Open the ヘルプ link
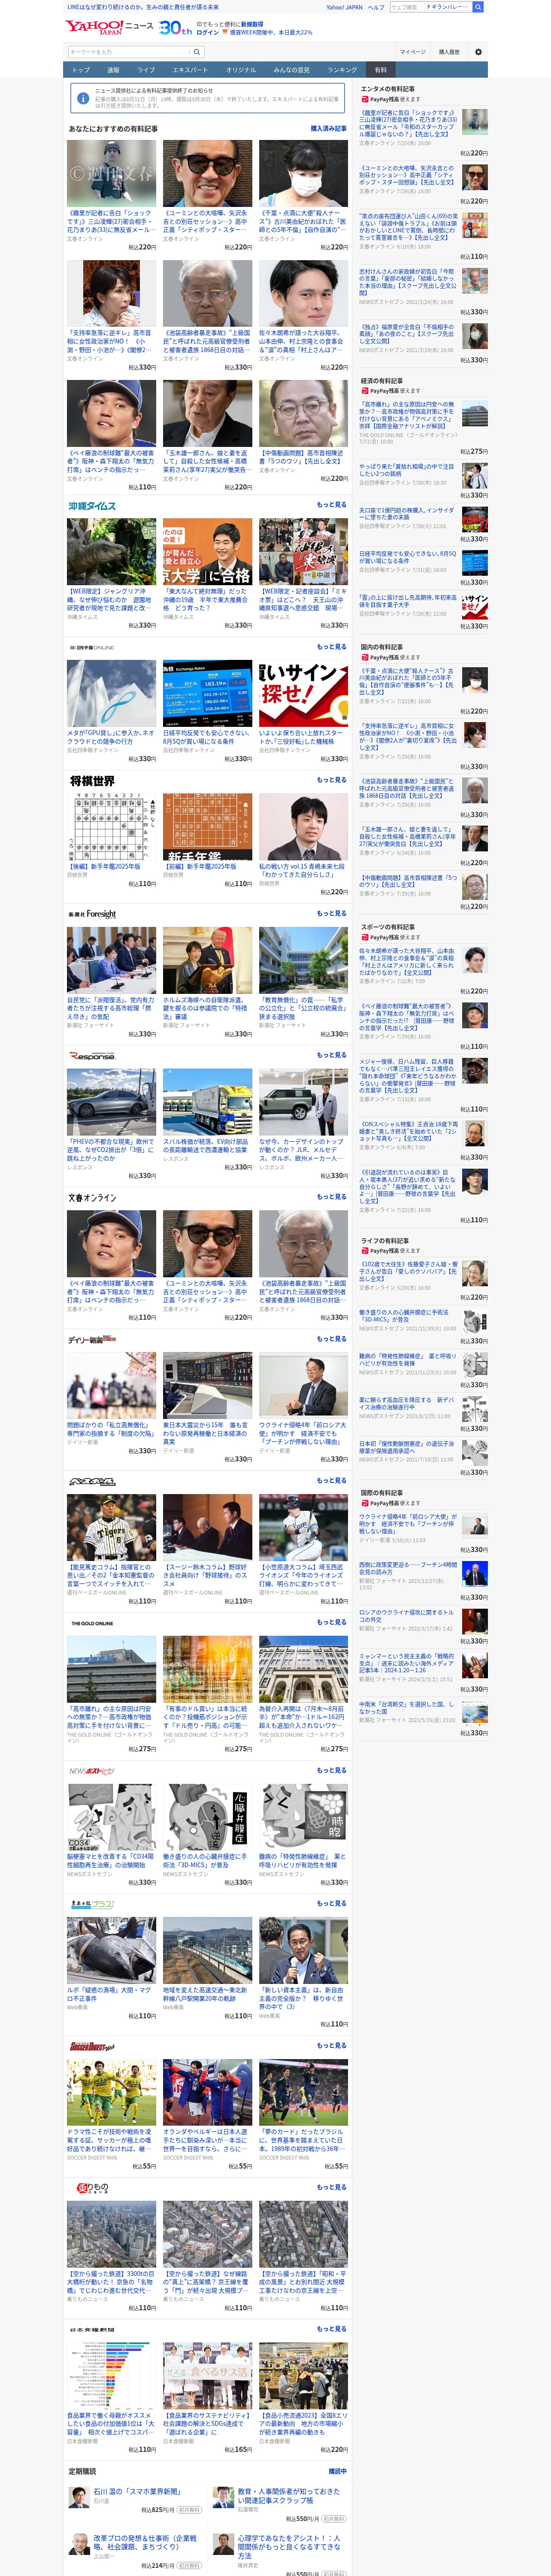This screenshot has width=551, height=2576. [376, 7]
